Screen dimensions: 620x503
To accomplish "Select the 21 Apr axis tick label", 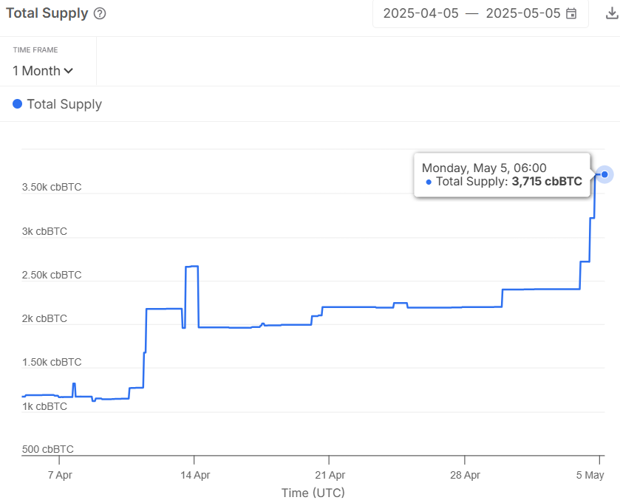I will [x=330, y=474].
